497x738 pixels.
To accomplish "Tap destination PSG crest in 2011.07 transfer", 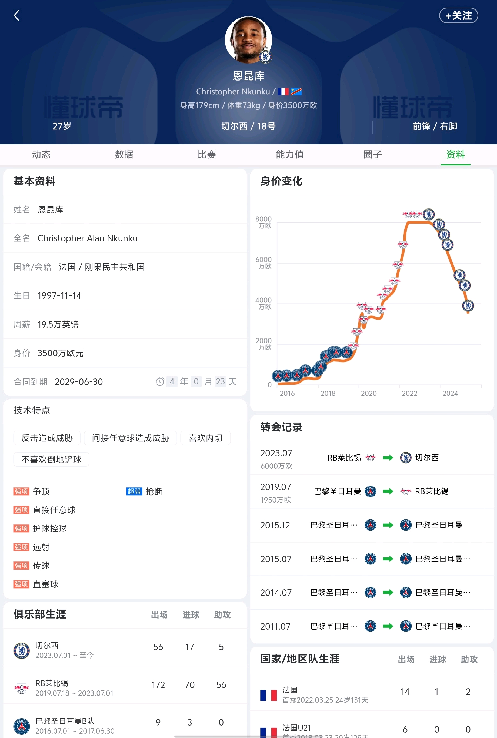I will point(406,626).
